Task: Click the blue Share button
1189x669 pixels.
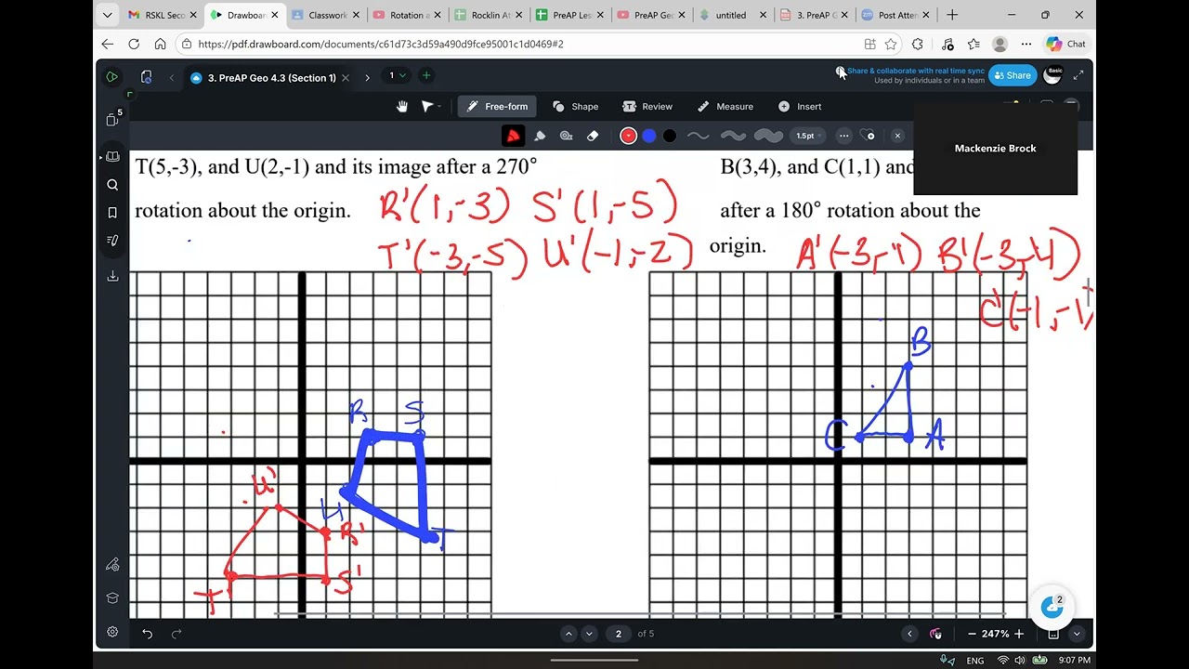Action: [1012, 75]
